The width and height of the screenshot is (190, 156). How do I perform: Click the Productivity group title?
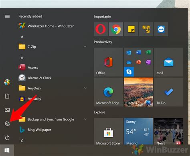pos(103,42)
